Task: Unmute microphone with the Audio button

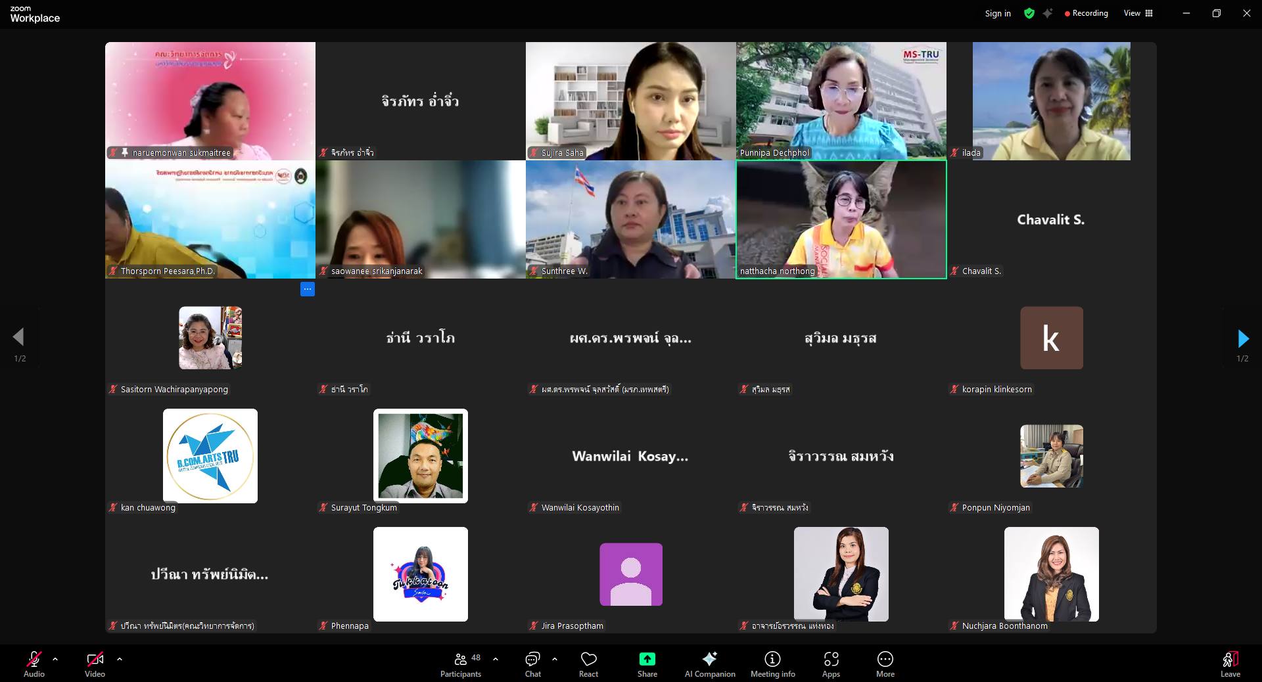Action: click(34, 663)
